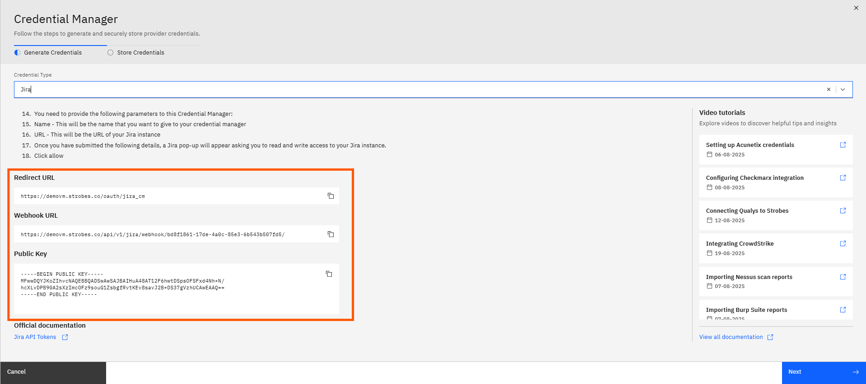Click the Official documentation heading
The height and width of the screenshot is (384, 866).
coord(50,325)
